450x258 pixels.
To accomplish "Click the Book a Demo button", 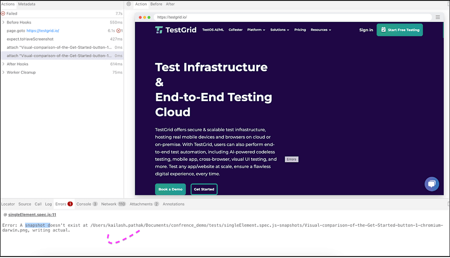I will [x=170, y=189].
